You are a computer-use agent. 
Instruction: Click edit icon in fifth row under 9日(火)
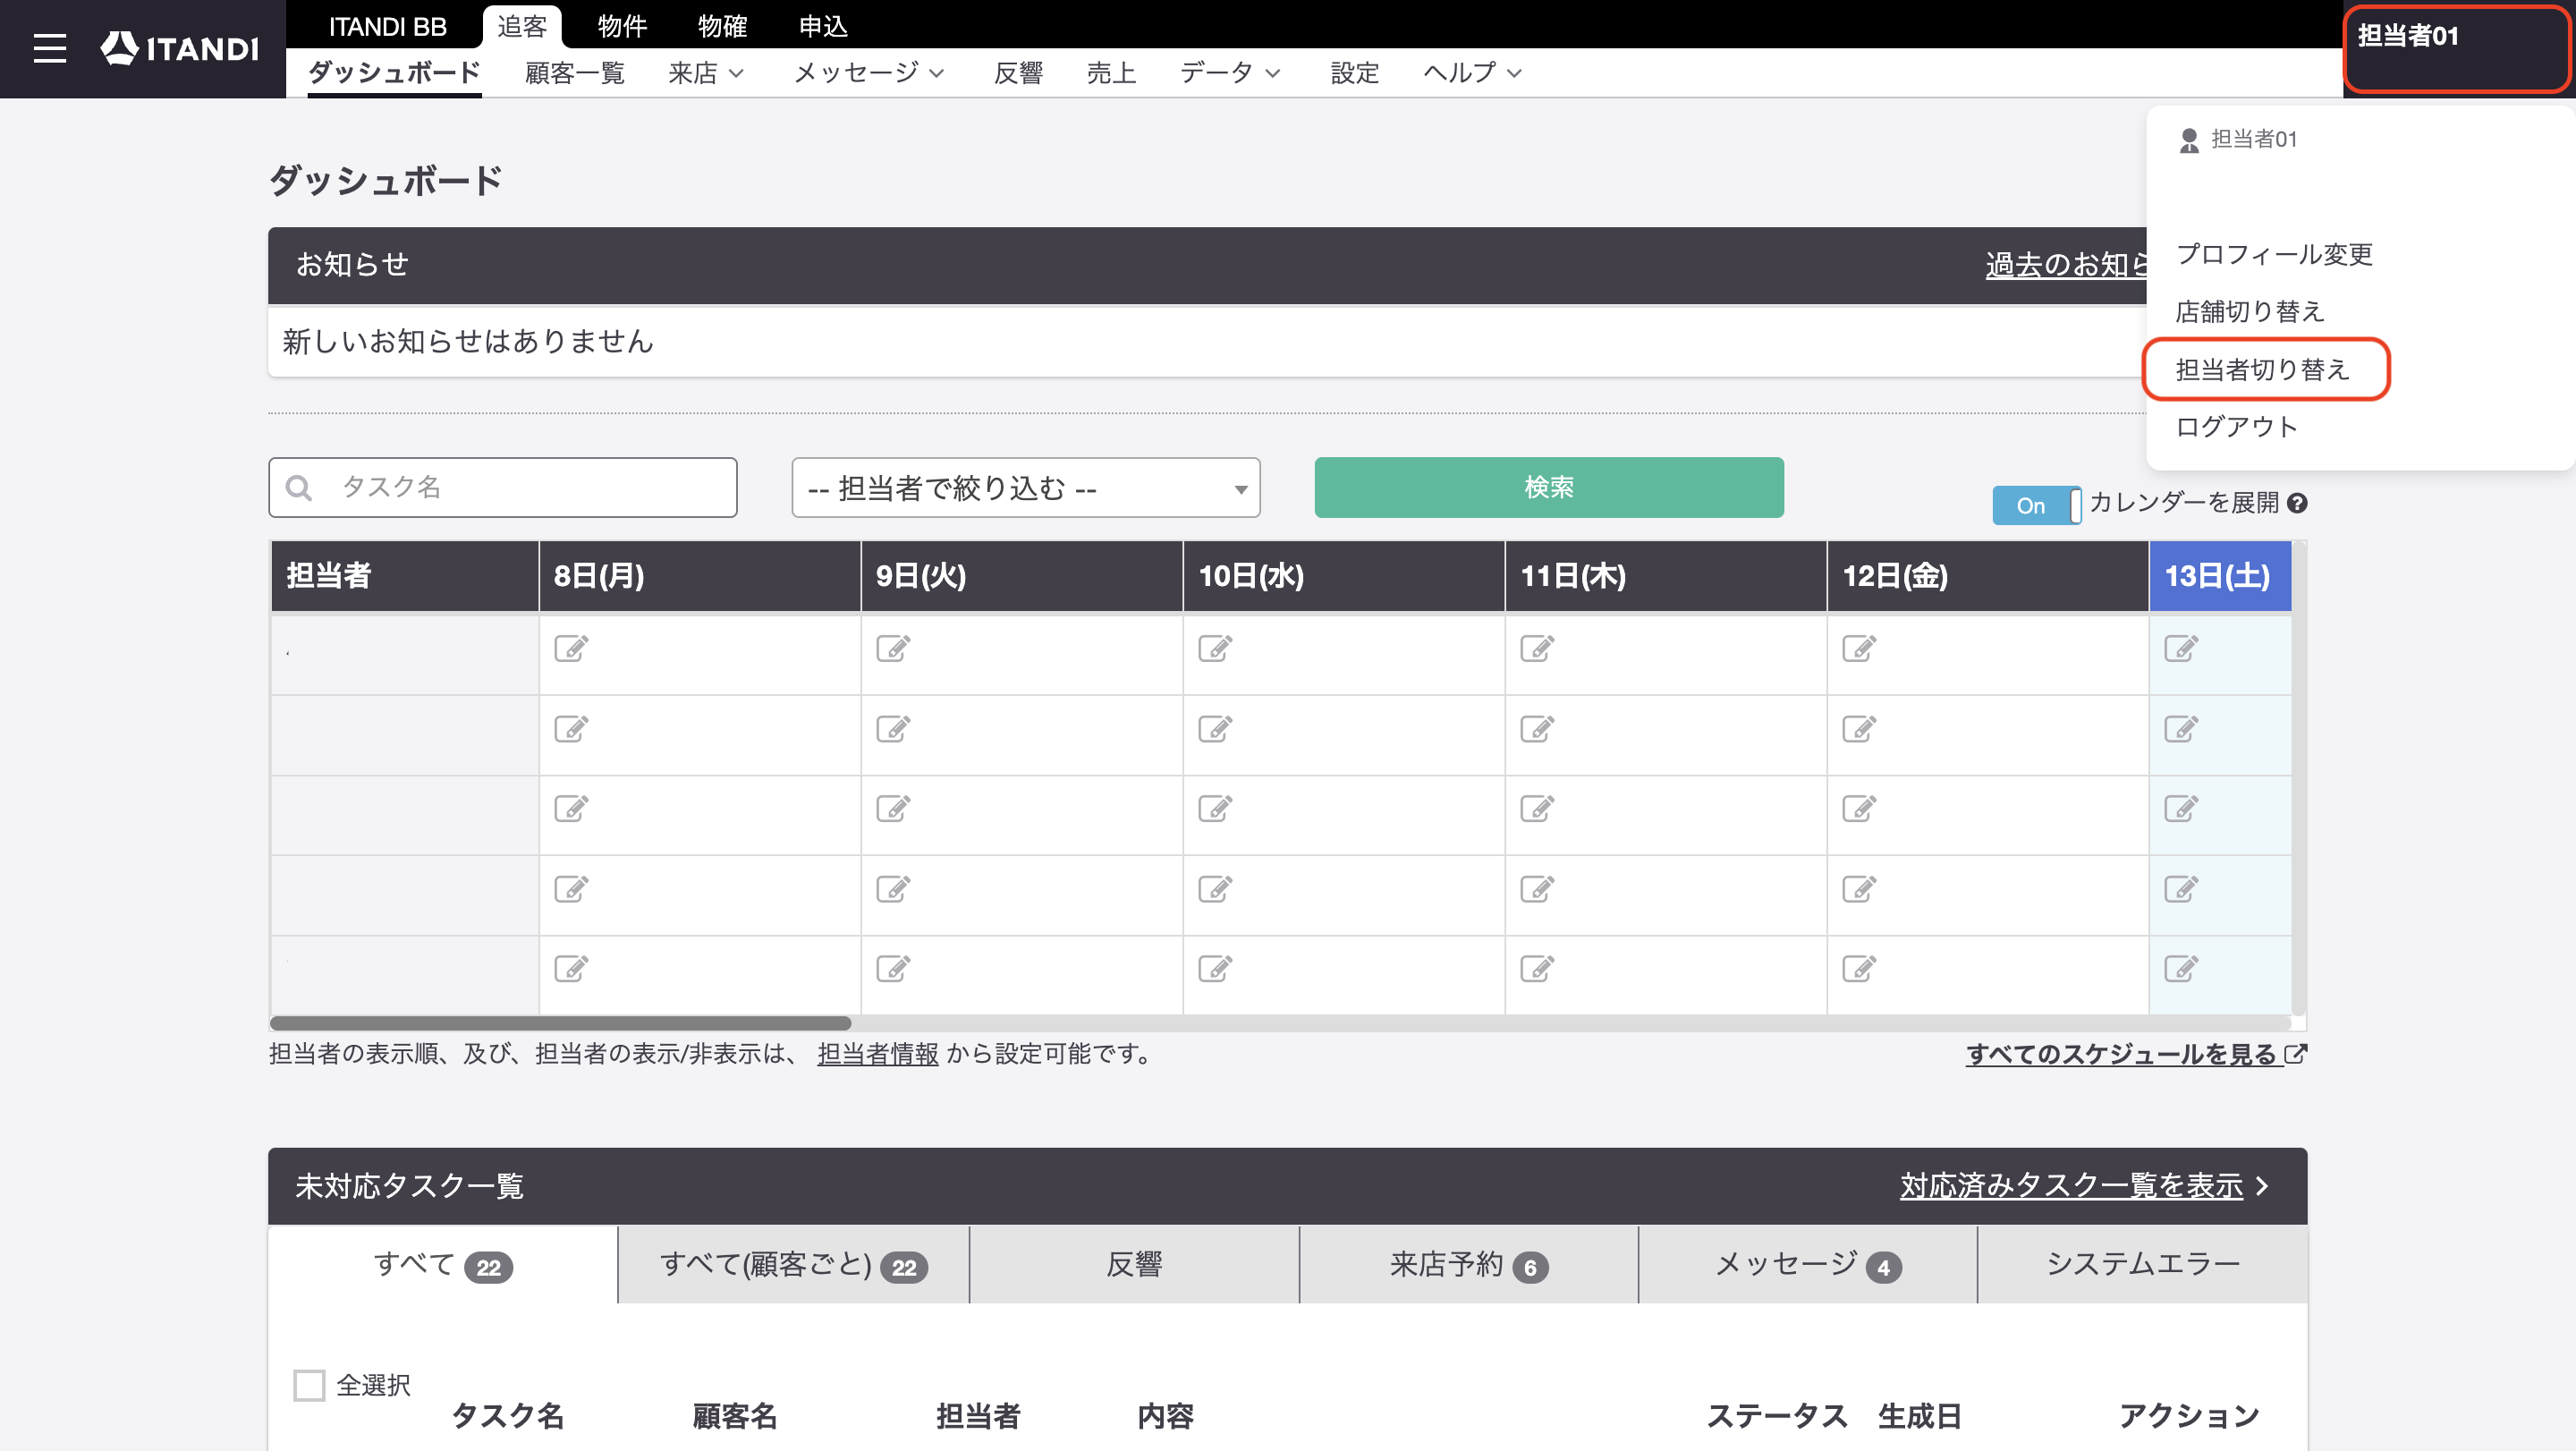coord(893,968)
